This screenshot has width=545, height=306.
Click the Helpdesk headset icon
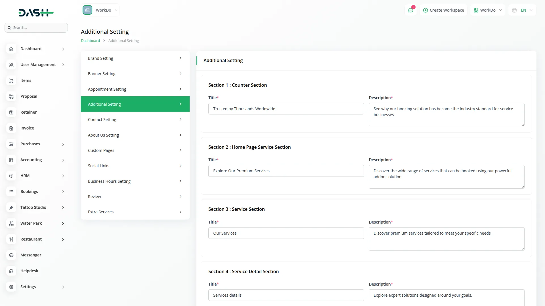pos(11,271)
